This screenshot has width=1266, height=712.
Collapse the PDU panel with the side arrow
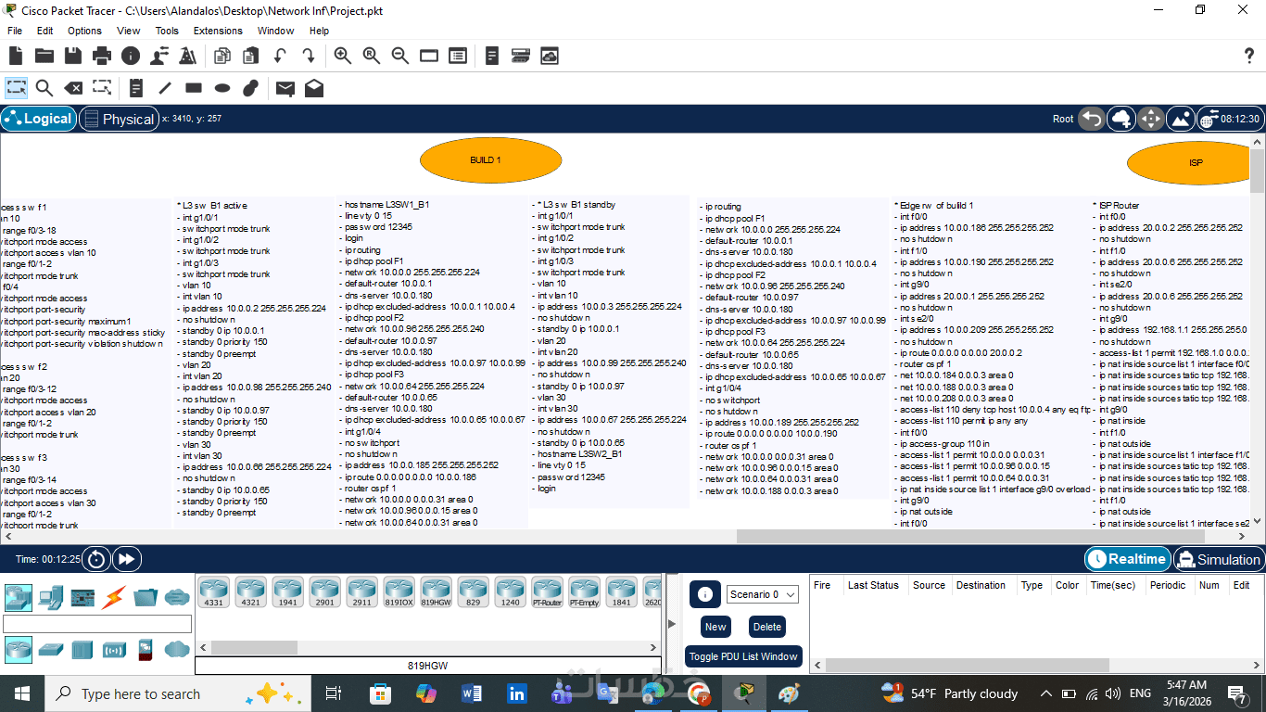click(672, 624)
